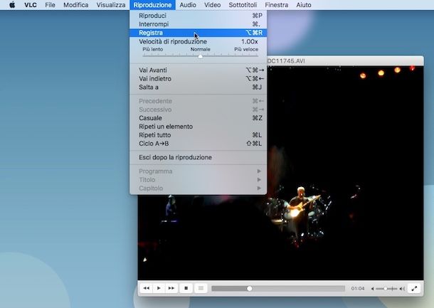Select Registra to start recording
The width and height of the screenshot is (434, 308).
pos(199,33)
